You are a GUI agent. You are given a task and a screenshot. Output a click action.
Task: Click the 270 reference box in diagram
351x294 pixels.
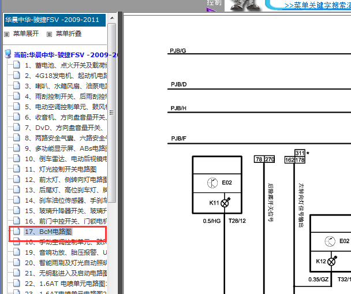click(x=270, y=159)
